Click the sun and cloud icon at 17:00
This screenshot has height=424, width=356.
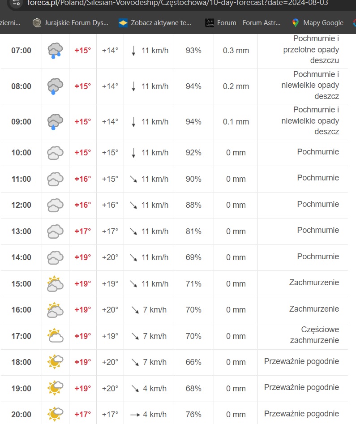[55, 336]
